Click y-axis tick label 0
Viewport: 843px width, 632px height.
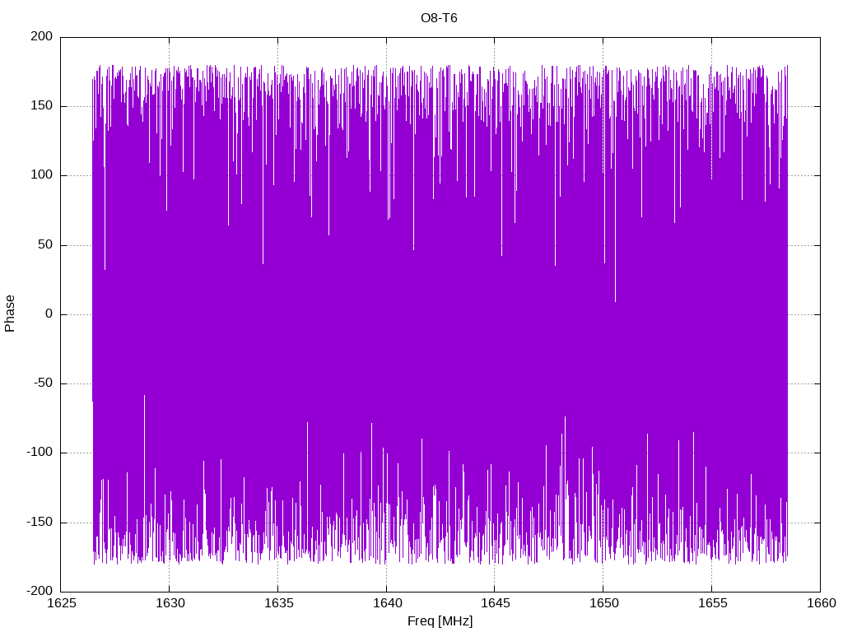click(49, 314)
